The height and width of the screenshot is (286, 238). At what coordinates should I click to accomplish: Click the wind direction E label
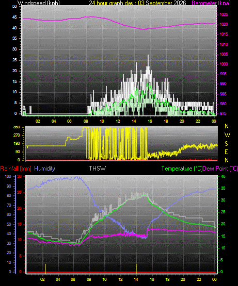(x=226, y=152)
